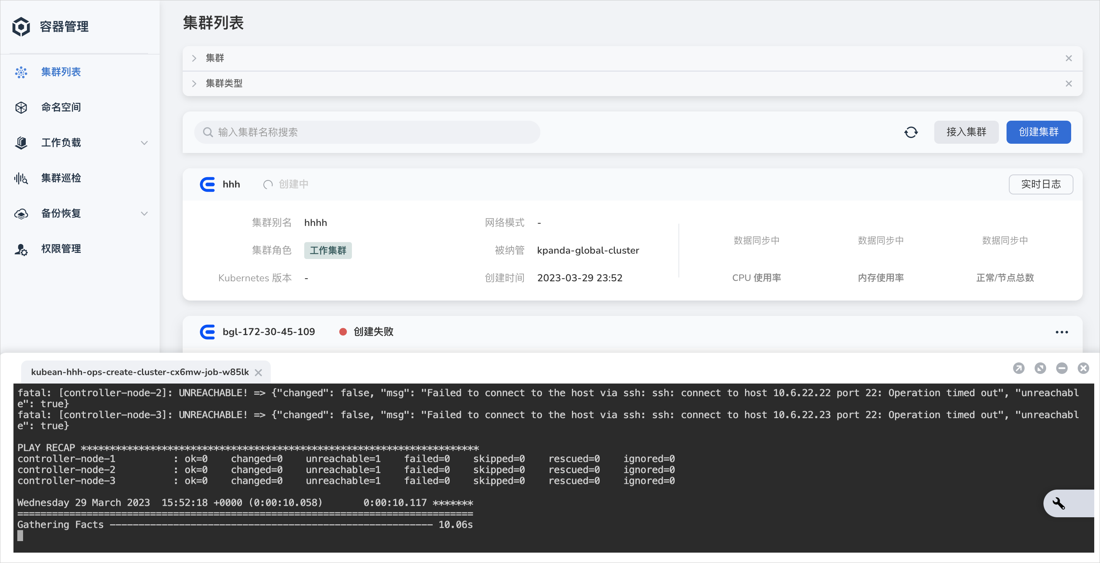1100x563 pixels.
Task: Click the 创建中 spinner status icon
Action: pyautogui.click(x=268, y=184)
